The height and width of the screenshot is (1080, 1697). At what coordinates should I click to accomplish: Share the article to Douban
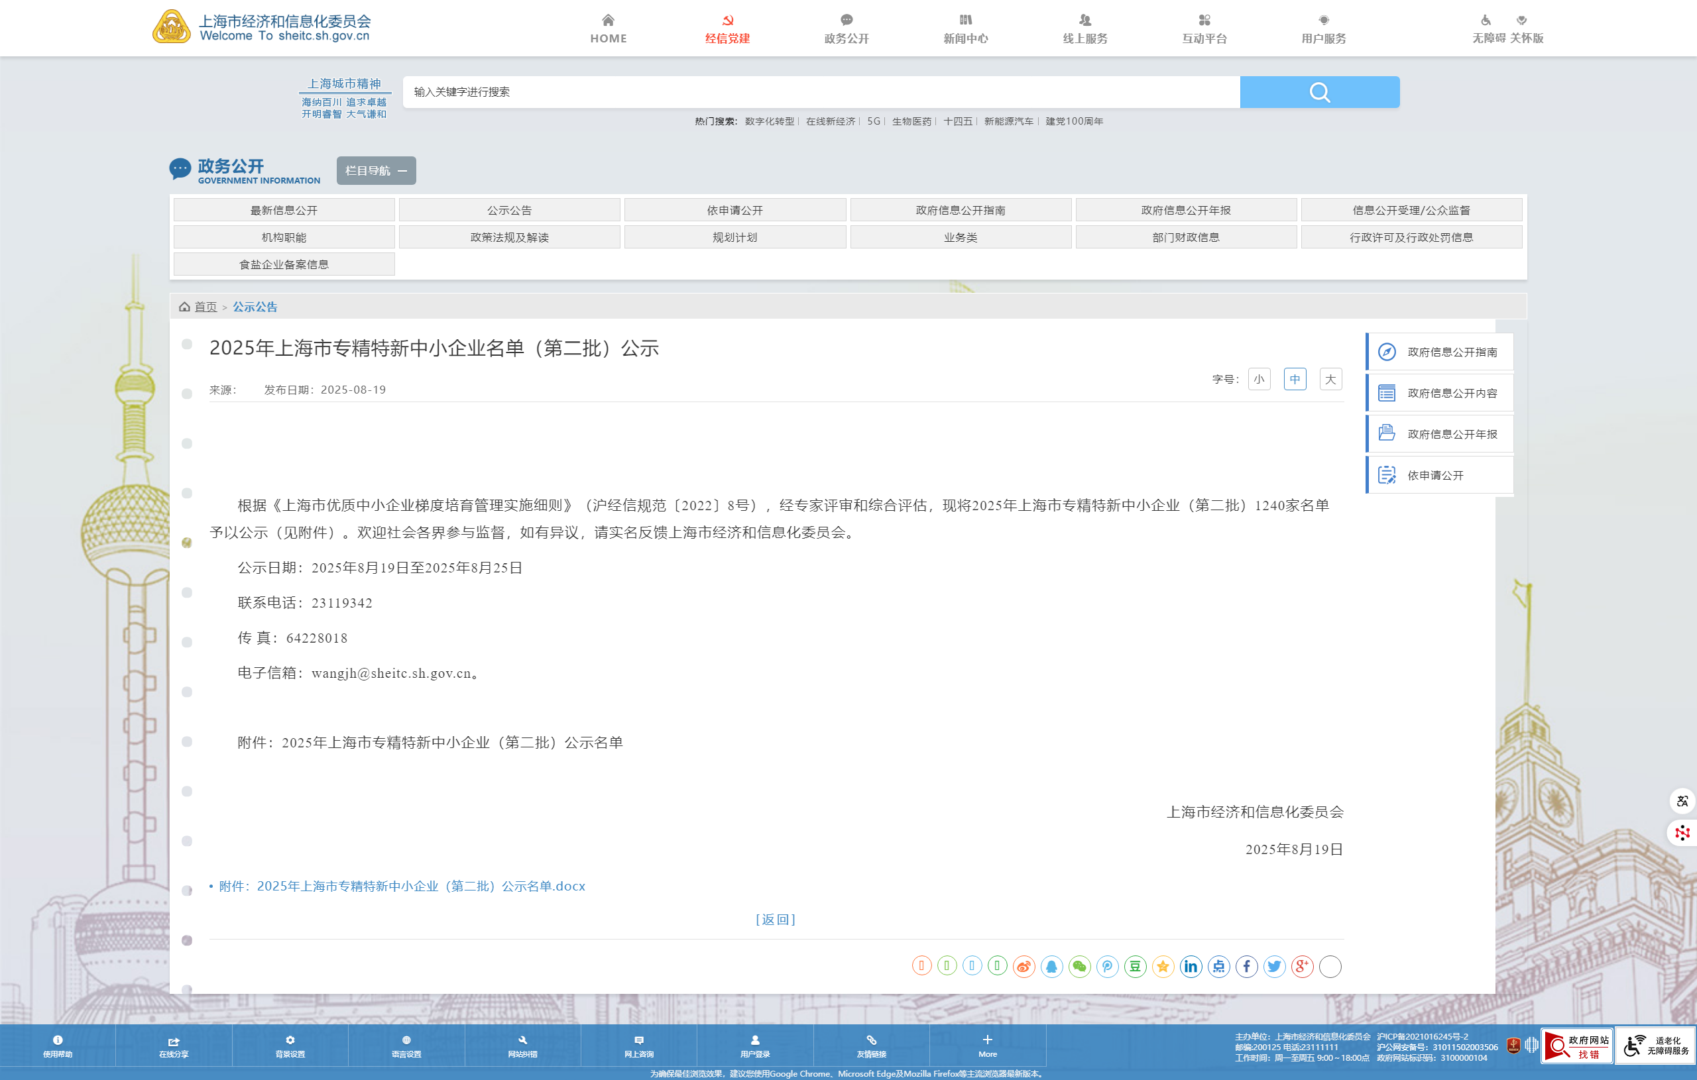click(1135, 967)
